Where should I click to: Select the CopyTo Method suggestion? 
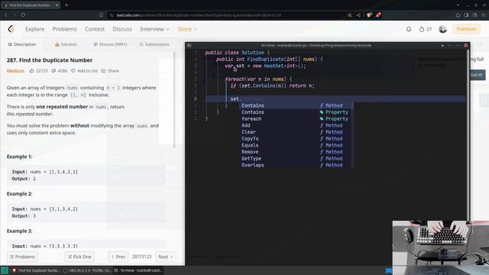pos(296,138)
